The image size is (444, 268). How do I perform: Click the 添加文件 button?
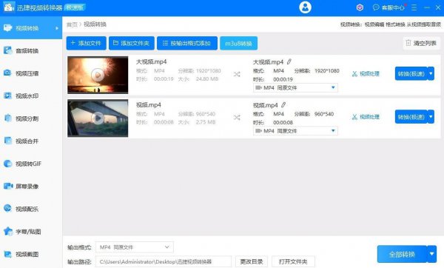[87, 43]
